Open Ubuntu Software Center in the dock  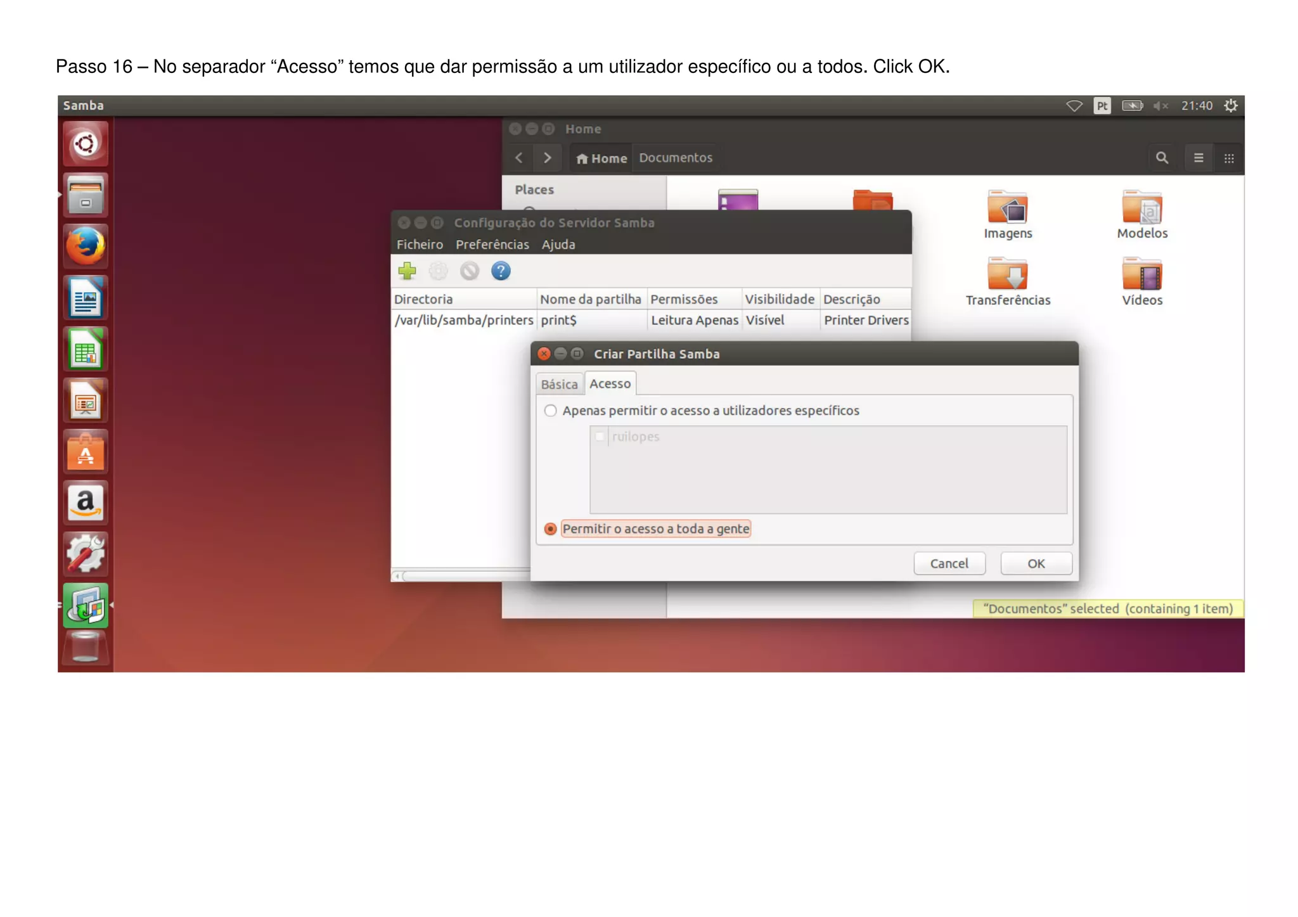[x=86, y=452]
